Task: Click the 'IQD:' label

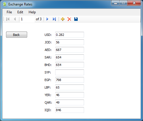Action: (48, 110)
